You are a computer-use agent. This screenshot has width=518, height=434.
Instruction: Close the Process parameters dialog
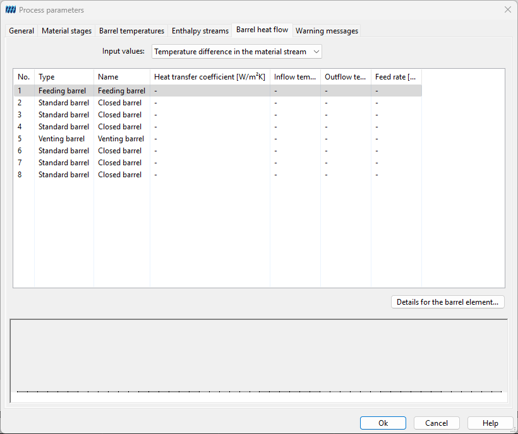(x=508, y=9)
